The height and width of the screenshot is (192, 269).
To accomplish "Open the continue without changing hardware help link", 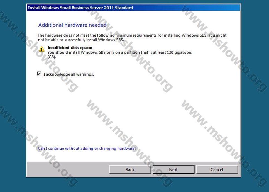I will 87,148.
